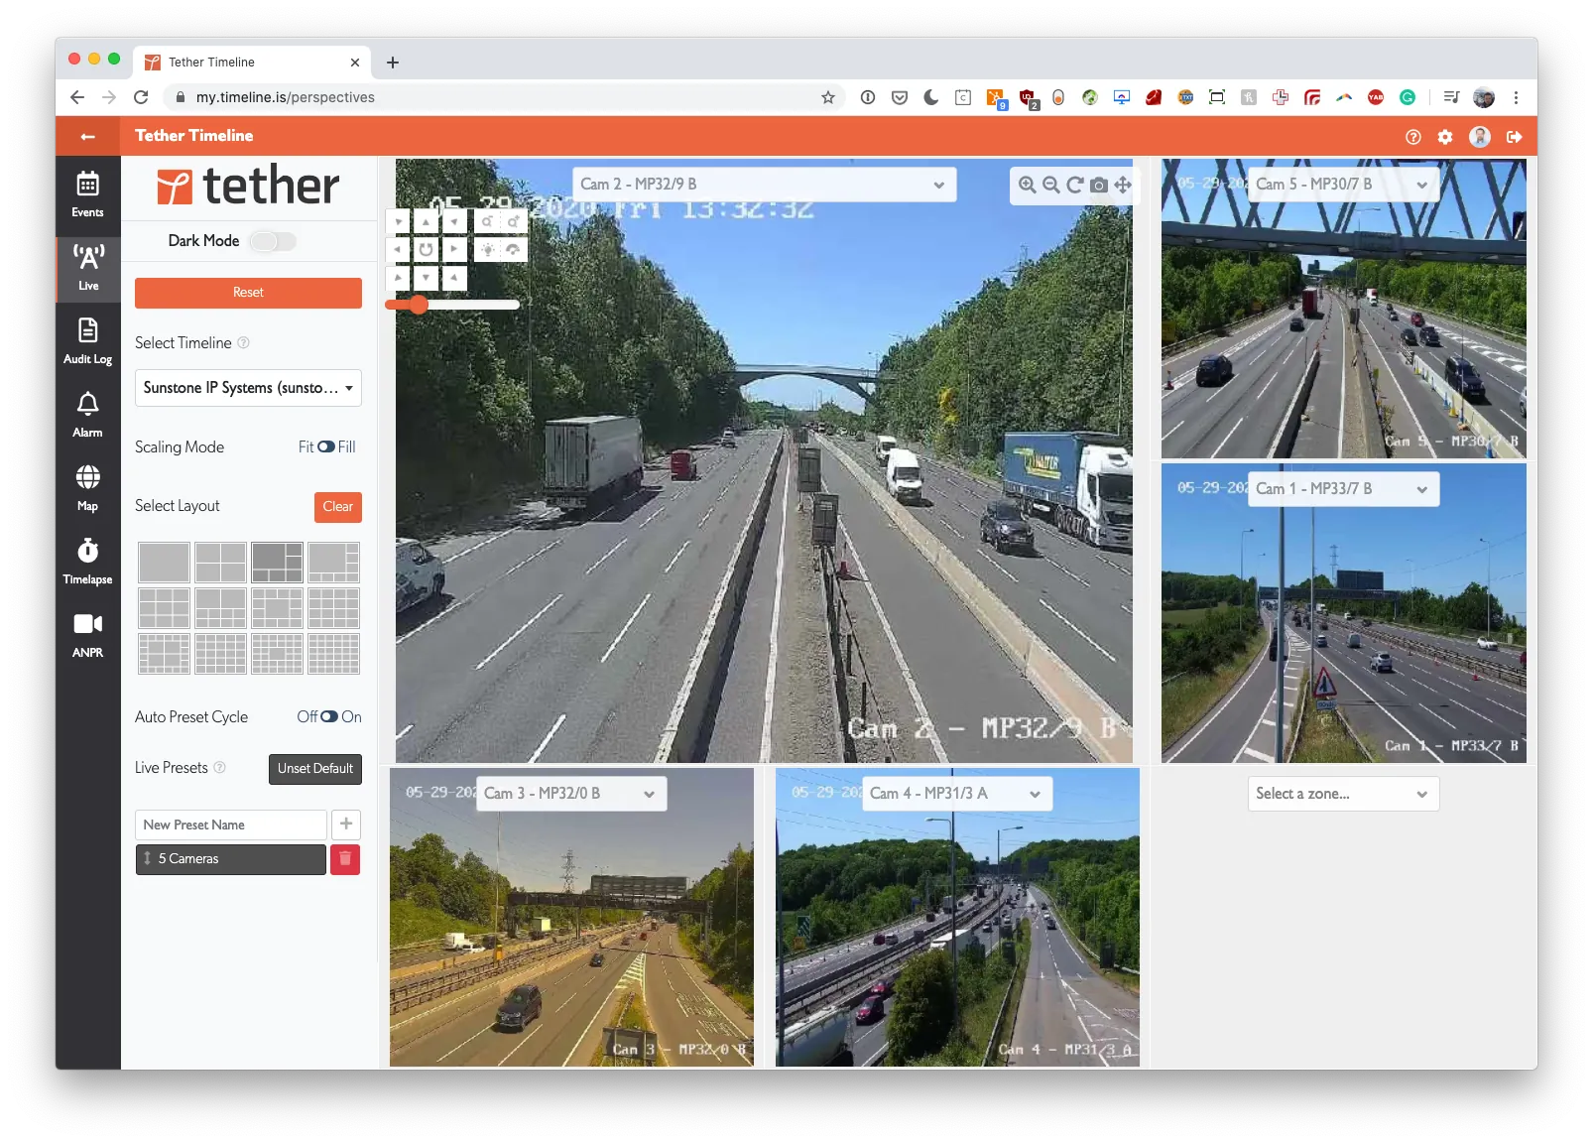Click the New Preset Name input field
Screen dimensions: 1593x1143
tap(230, 825)
